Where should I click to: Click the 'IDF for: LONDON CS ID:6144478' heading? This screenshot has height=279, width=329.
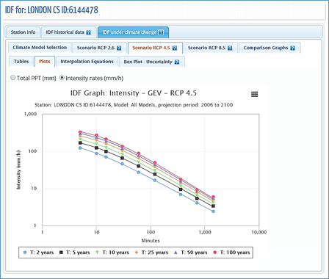coord(51,10)
